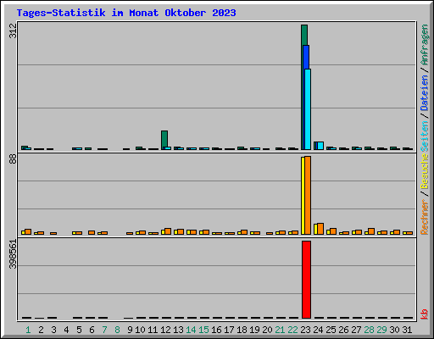Click green day label '29' on the x-axis

tap(381, 330)
